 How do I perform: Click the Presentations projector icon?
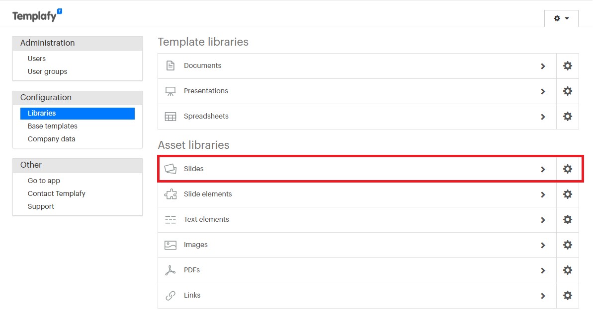tap(170, 90)
